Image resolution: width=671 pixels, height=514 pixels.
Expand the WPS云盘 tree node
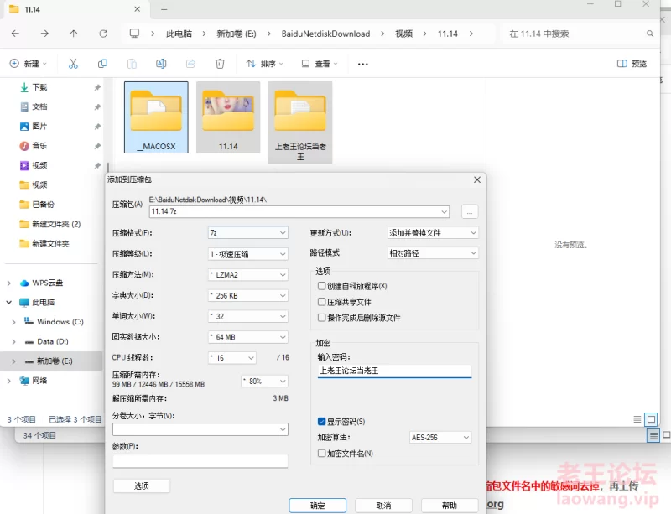pos(8,283)
